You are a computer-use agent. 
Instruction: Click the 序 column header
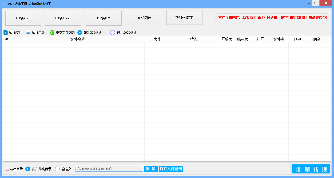pyautogui.click(x=7, y=39)
